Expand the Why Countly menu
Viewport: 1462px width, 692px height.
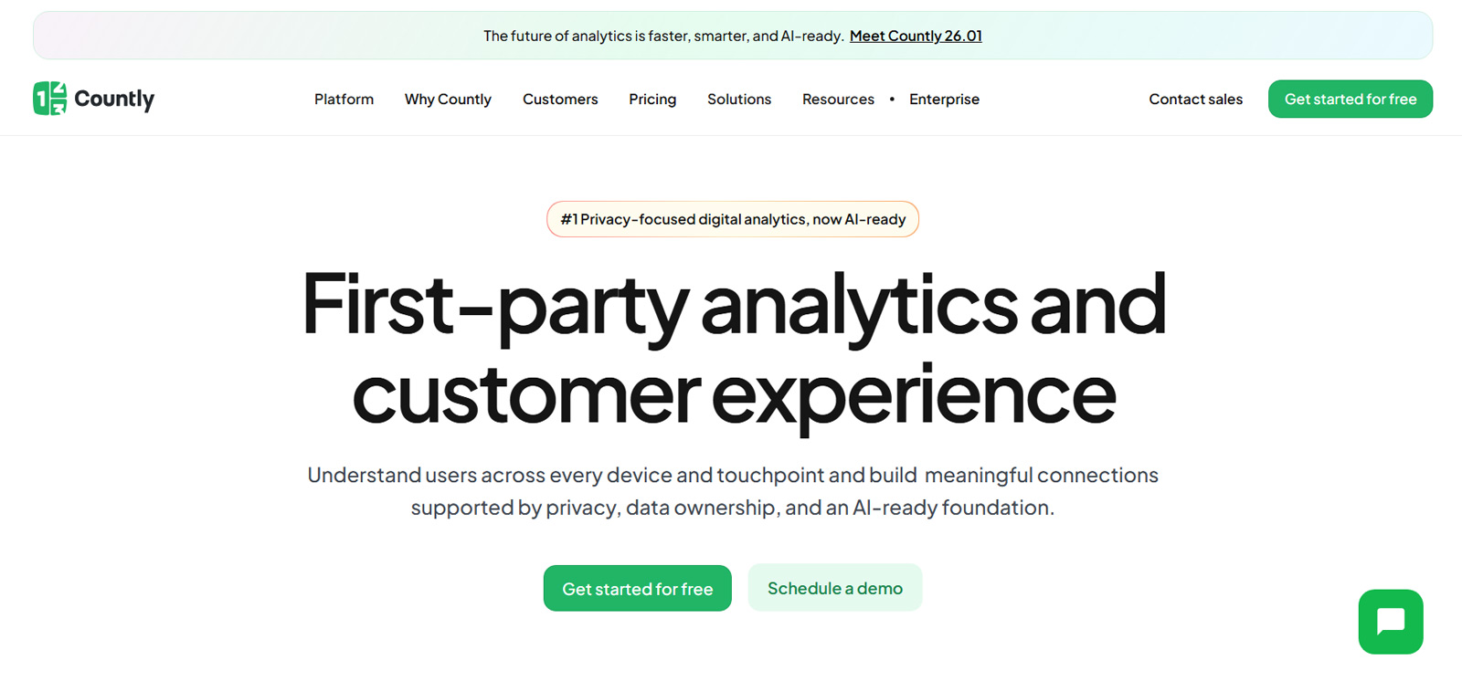coord(448,99)
